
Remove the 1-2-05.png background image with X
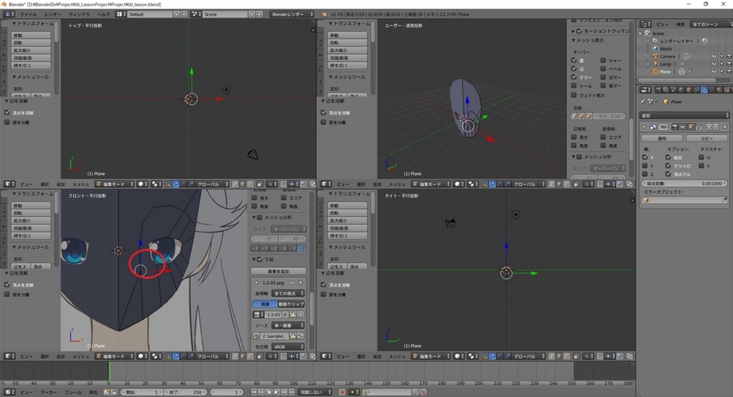coord(300,283)
